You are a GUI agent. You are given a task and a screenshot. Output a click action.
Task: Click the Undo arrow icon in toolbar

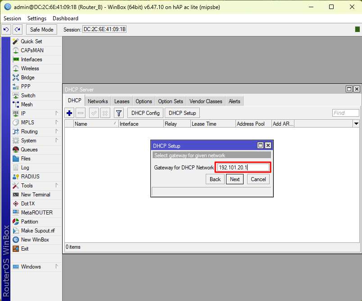tap(6, 29)
